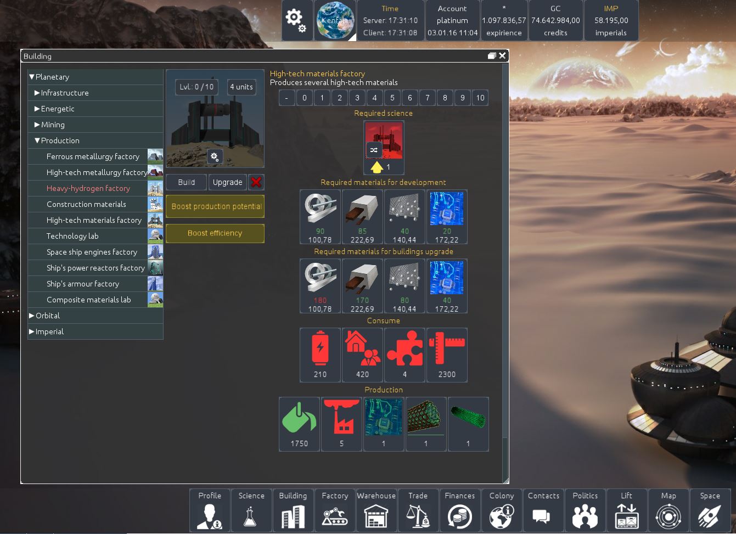
Task: Click the green bucket production icon
Action: [299, 424]
